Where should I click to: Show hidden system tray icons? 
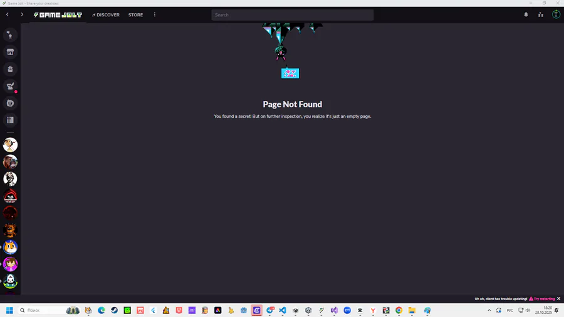click(489, 310)
